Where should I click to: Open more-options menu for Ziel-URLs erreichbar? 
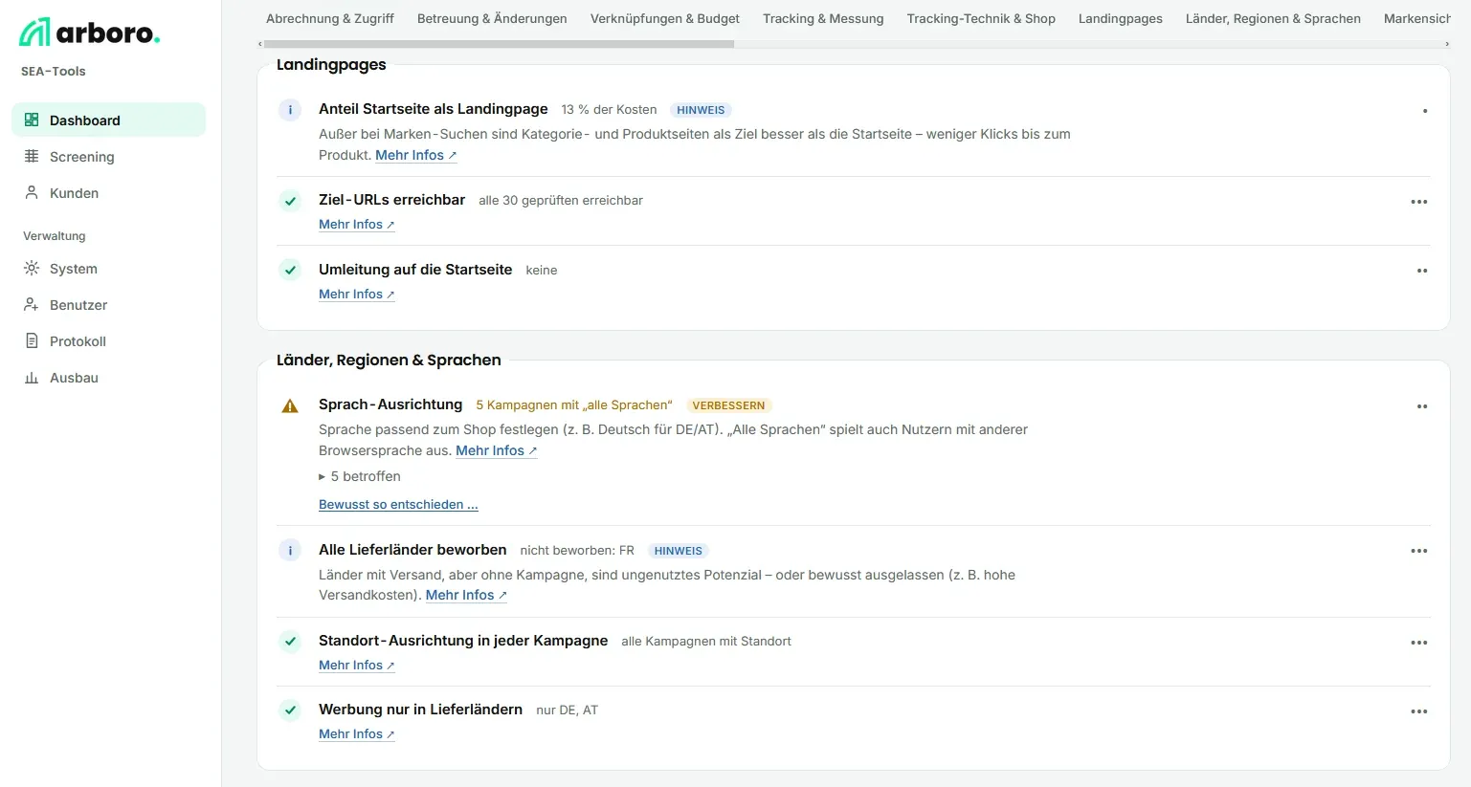tap(1419, 202)
